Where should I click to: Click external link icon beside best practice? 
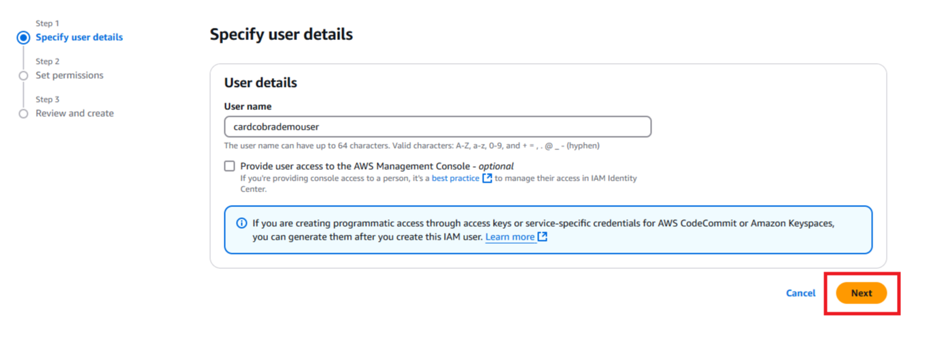click(x=487, y=179)
